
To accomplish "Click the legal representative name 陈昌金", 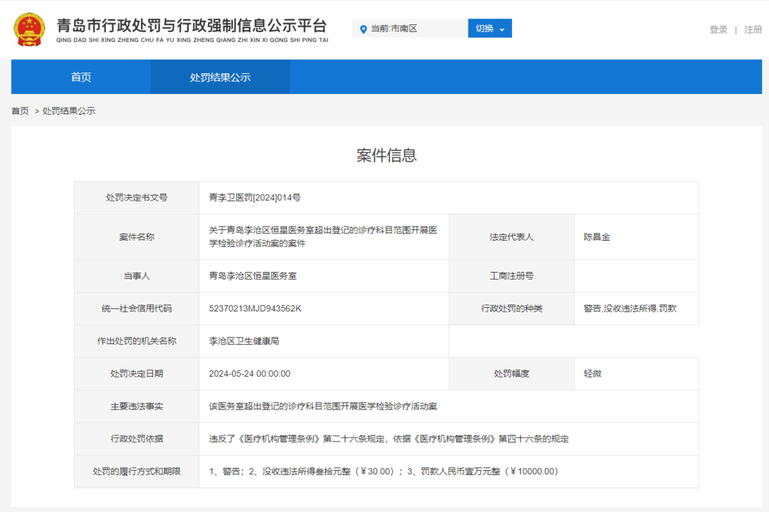I will pos(597,237).
